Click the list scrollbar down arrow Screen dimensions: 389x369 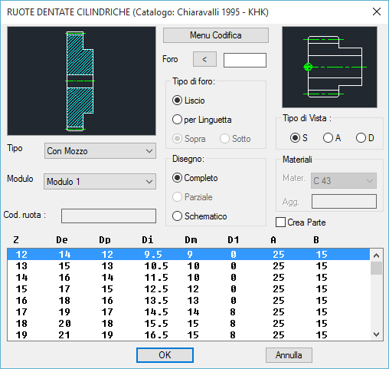377,334
